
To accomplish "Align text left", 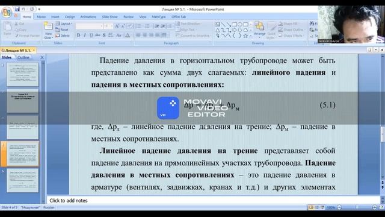I will [138, 35].
